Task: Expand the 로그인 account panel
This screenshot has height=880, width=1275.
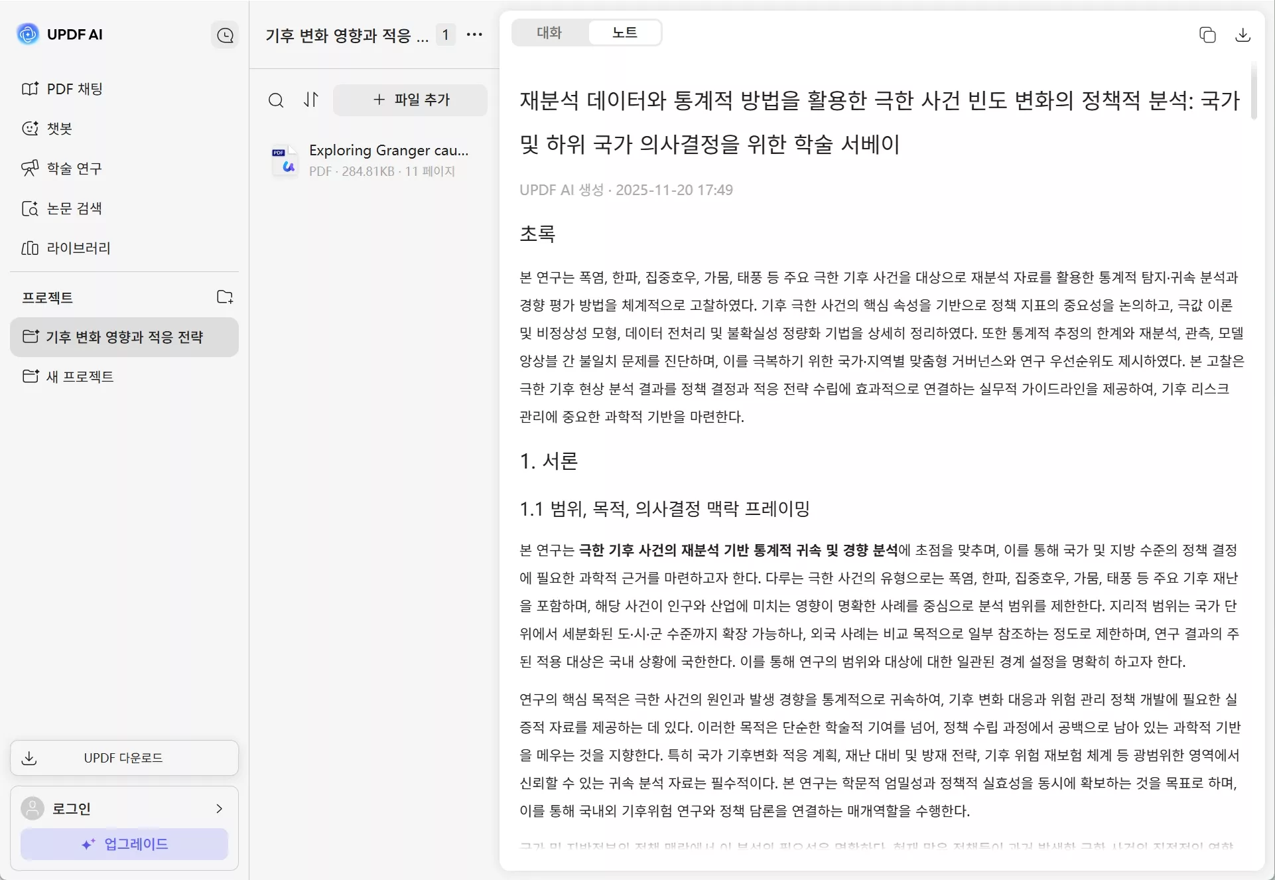Action: 124,808
